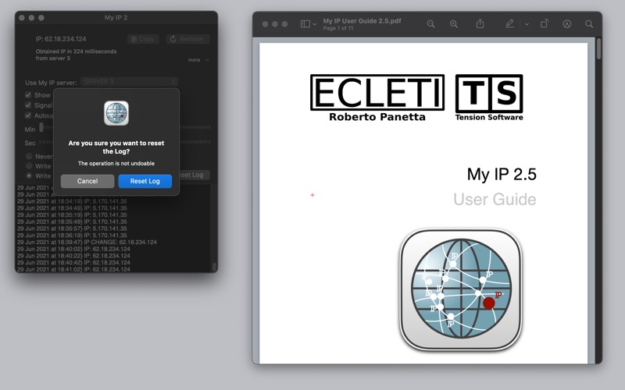This screenshot has width=625, height=390.
Task: Click the highlight pen icon
Action: 510,24
